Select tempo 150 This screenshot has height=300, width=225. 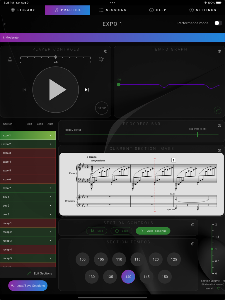pos(165,277)
